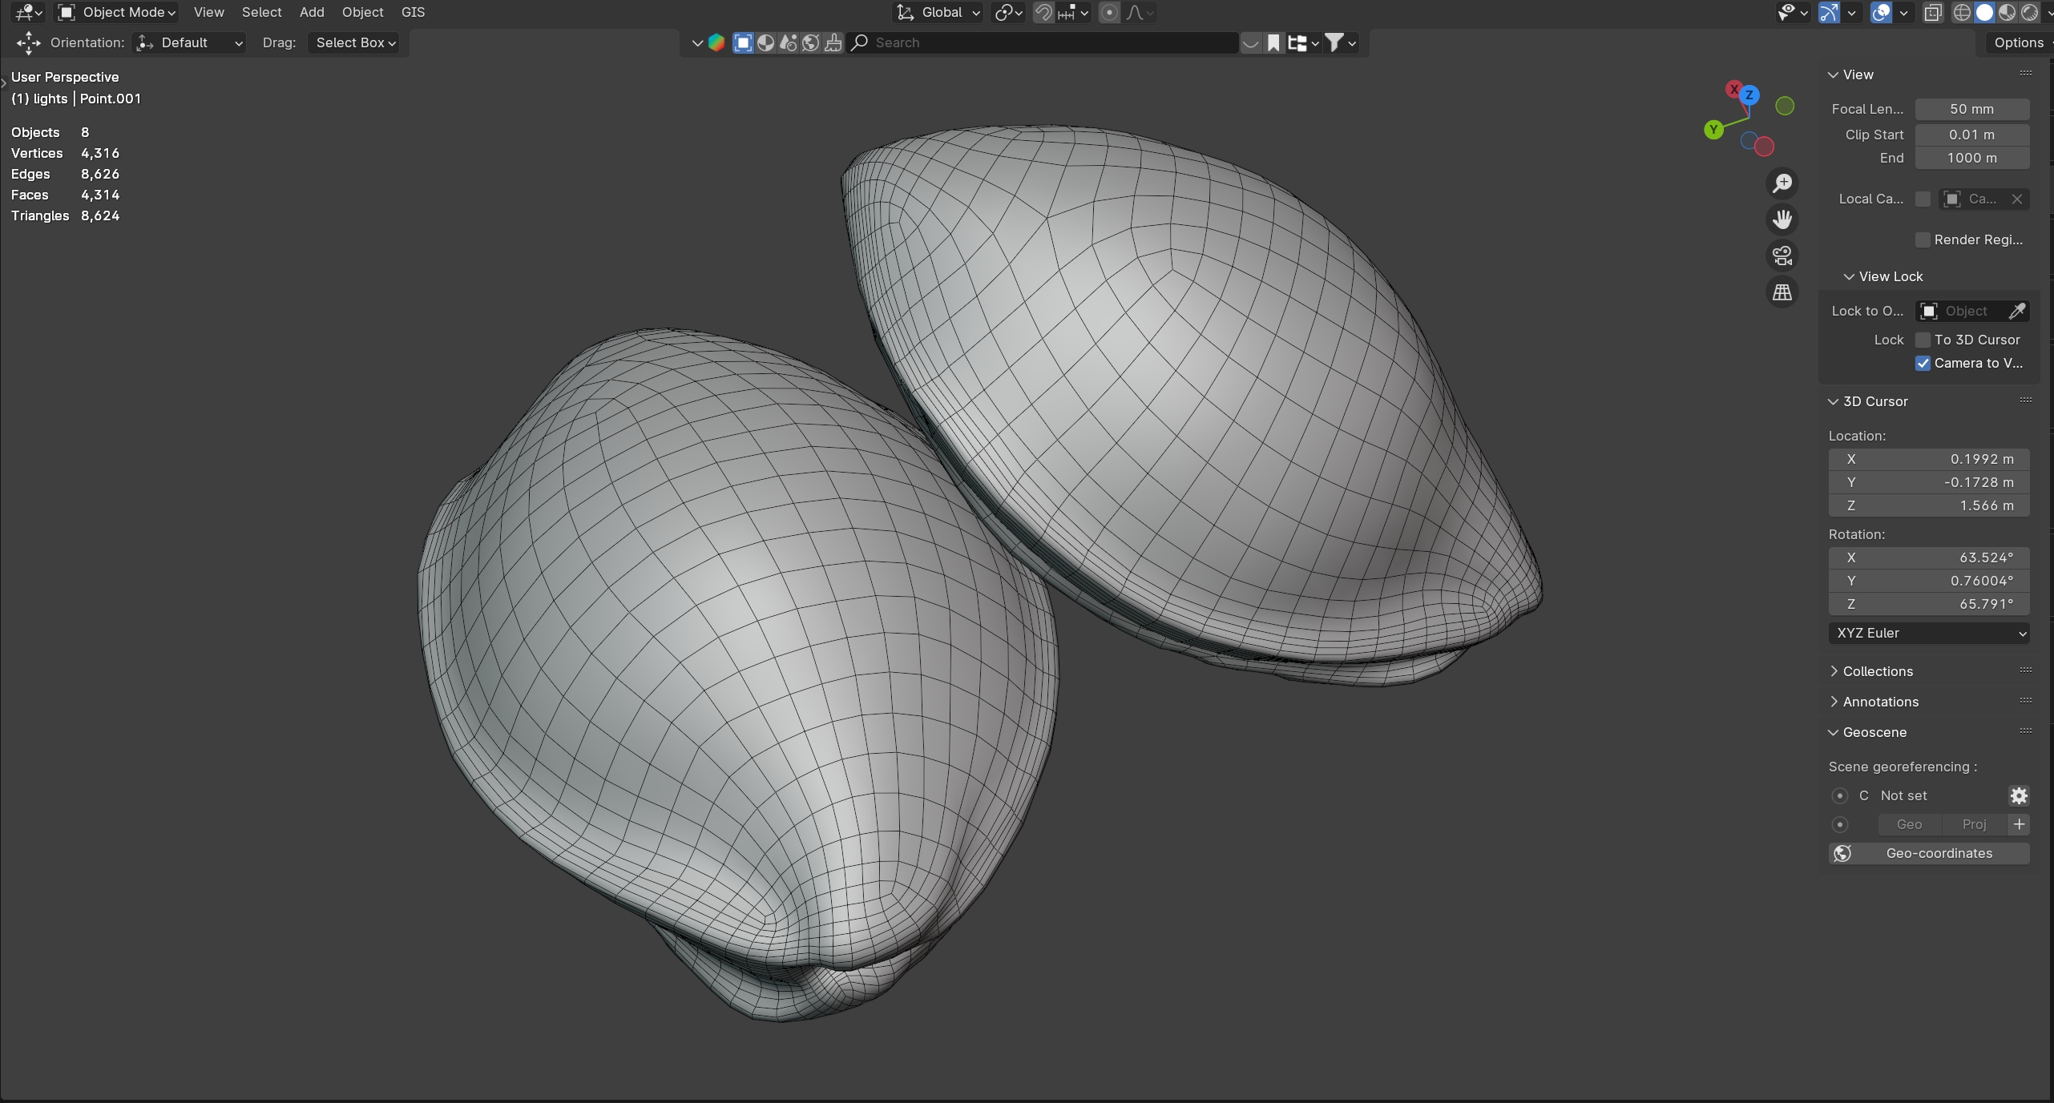Uncheck Camera to View checkbox

[x=1923, y=363]
